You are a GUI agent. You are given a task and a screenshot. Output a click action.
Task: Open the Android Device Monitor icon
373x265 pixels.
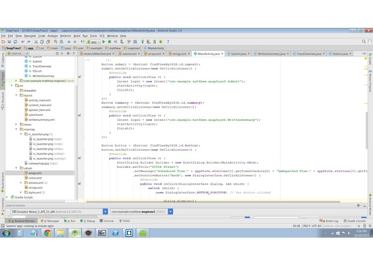click(x=160, y=42)
